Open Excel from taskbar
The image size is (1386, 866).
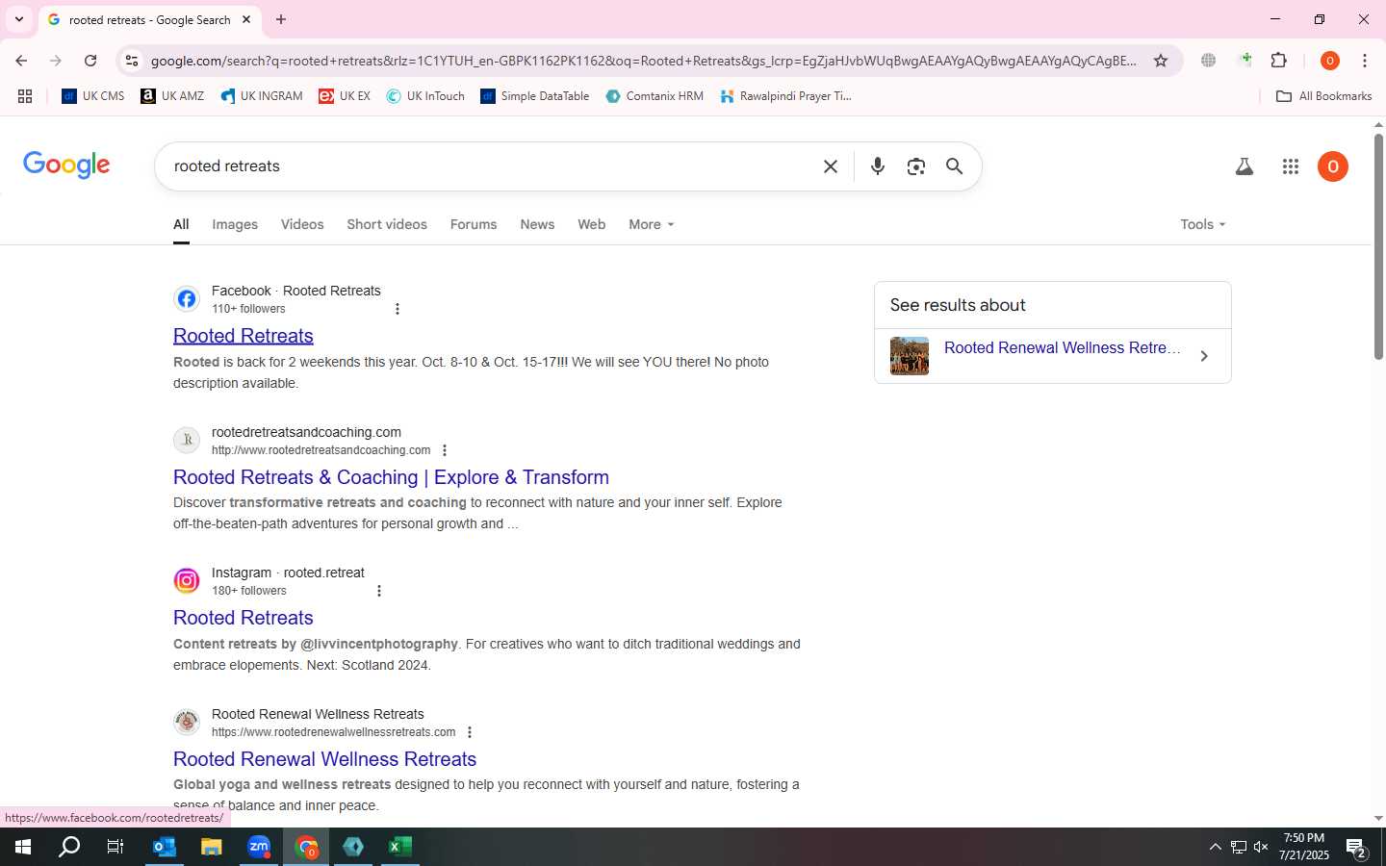click(400, 847)
